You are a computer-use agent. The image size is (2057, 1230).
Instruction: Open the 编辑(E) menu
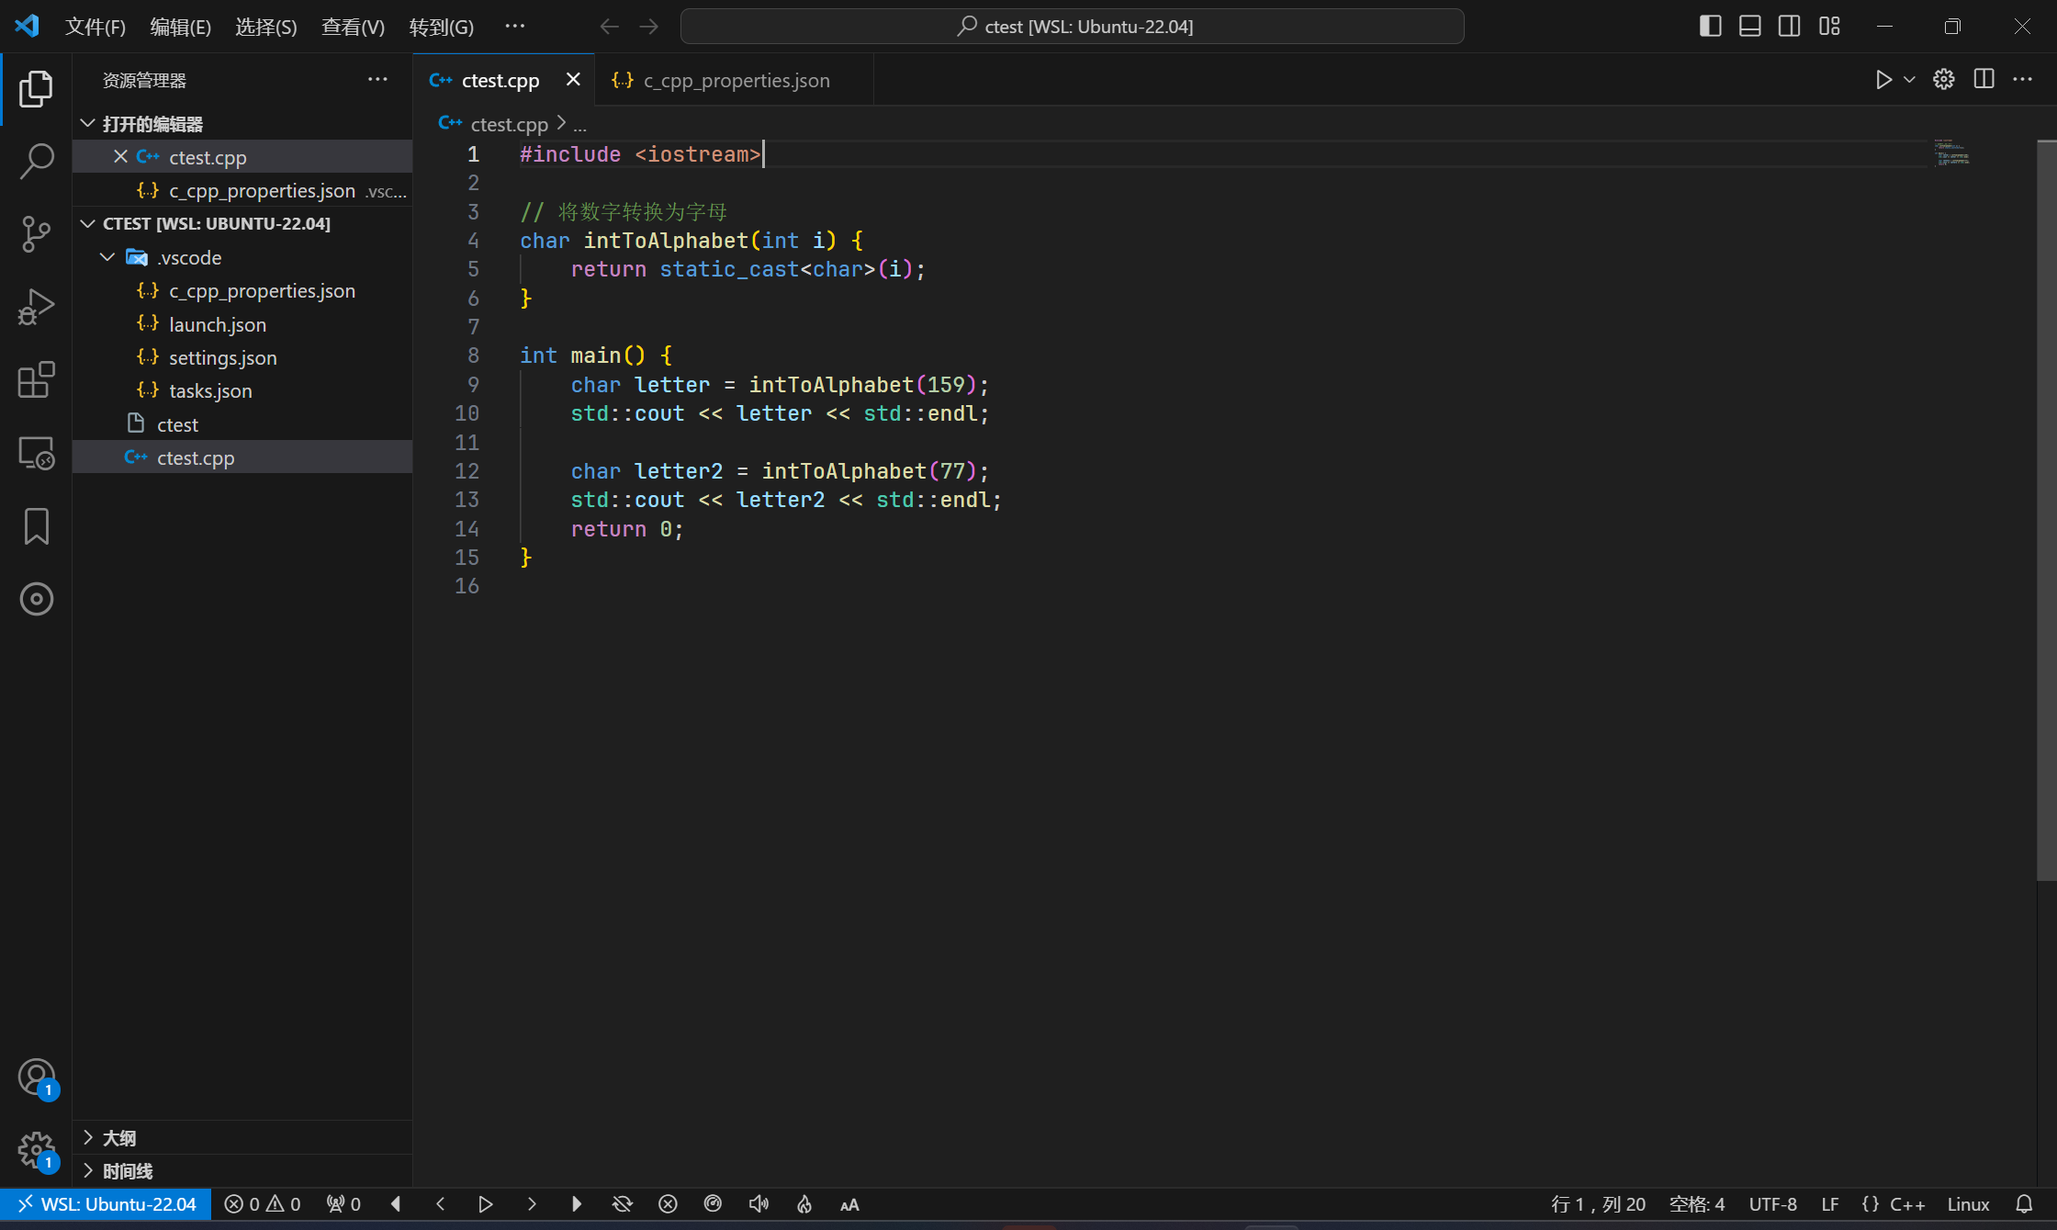point(181,27)
